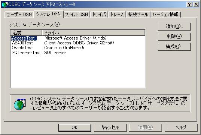The width and height of the screenshot is (201, 135).
Task: Select the AccessTest data source
Action: pyautogui.click(x=24, y=38)
